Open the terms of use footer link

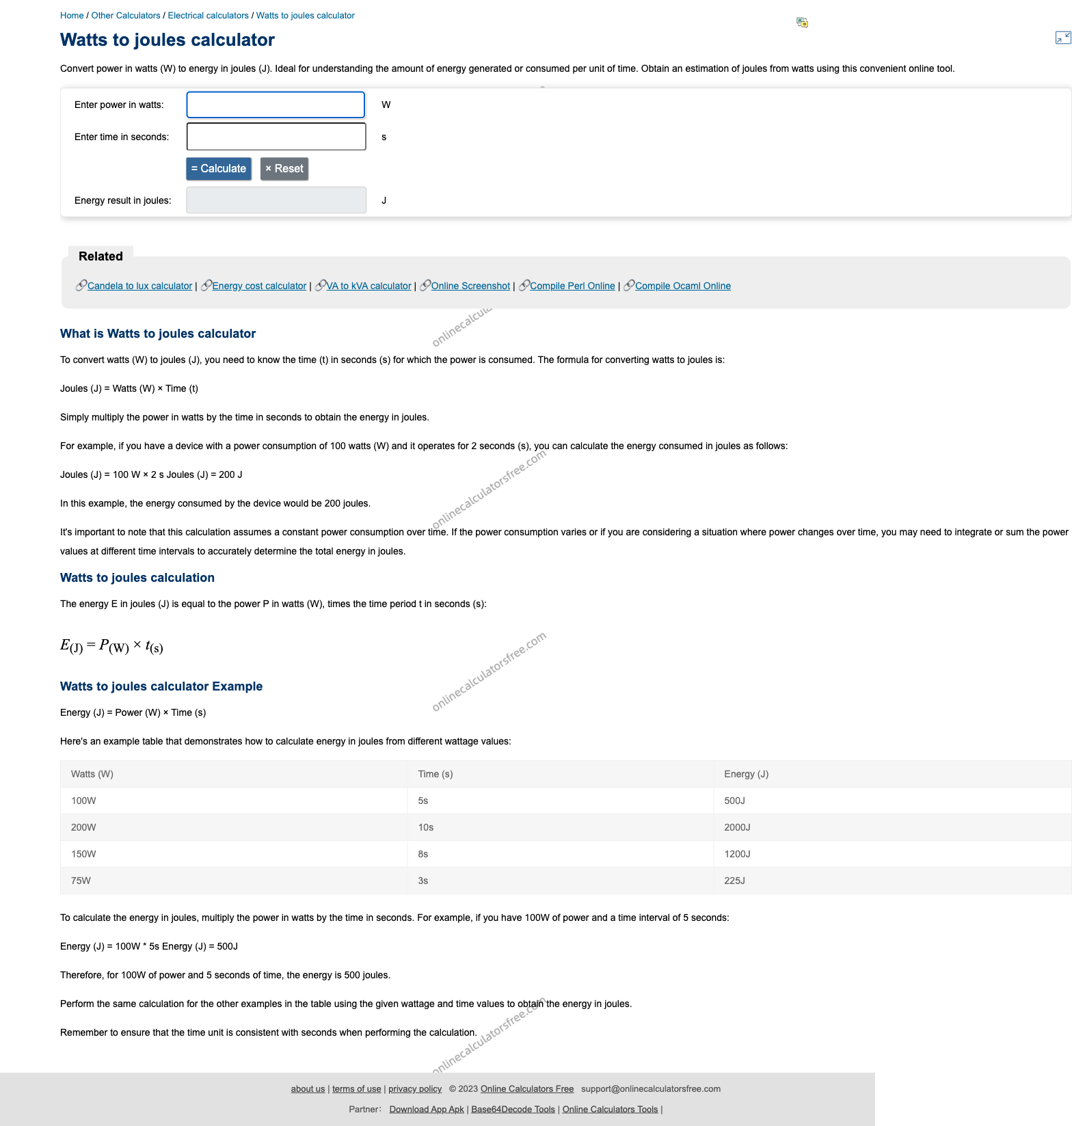[x=357, y=1089]
